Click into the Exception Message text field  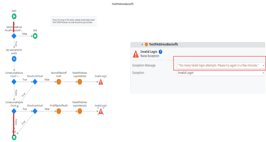(x=218, y=65)
